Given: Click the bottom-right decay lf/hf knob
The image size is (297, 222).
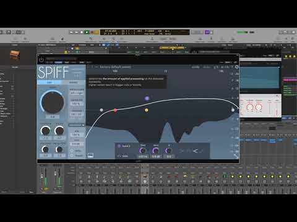Looking at the screenshot, I should point(59,149).
